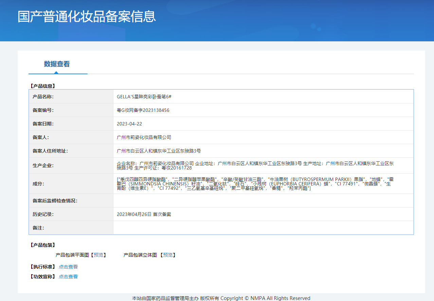Open the 数据查看 tab

tap(57, 64)
